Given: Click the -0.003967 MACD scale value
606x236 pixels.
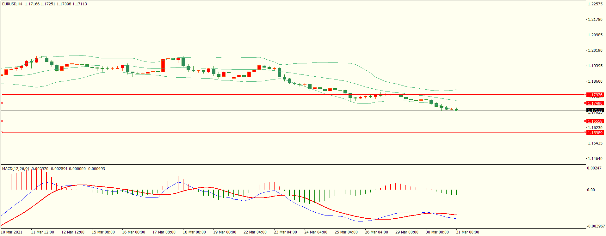Looking at the screenshot, I should [596, 226].
